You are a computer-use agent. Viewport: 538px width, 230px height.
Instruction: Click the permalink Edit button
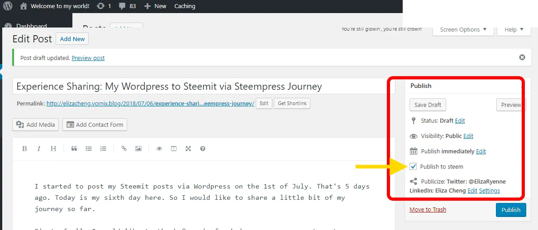[x=264, y=104]
